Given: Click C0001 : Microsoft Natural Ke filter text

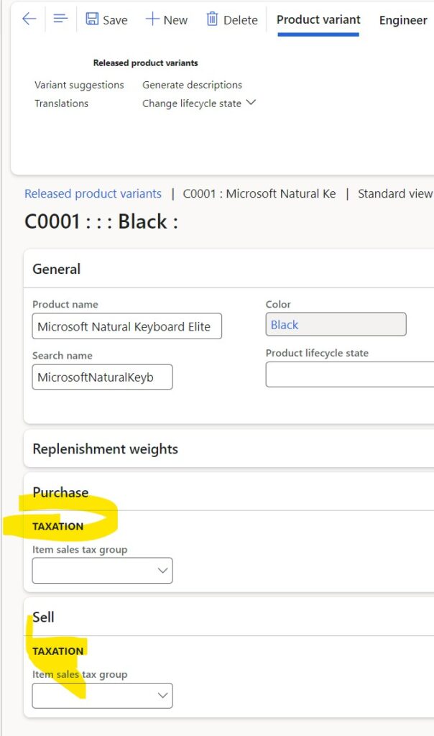Looking at the screenshot, I should [x=259, y=193].
